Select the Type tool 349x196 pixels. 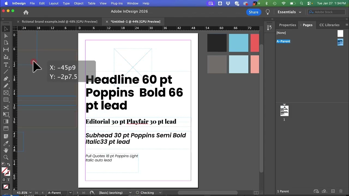tap(6, 65)
